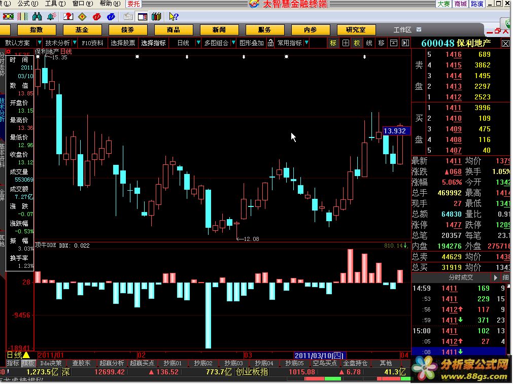
Task: Open F10资料 company info
Action: coord(92,43)
